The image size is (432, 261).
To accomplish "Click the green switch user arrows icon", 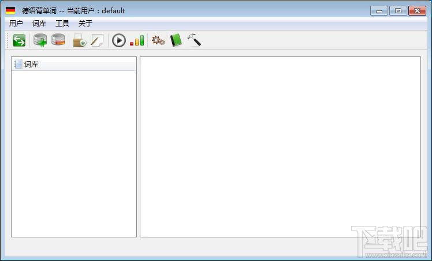I will [19, 40].
